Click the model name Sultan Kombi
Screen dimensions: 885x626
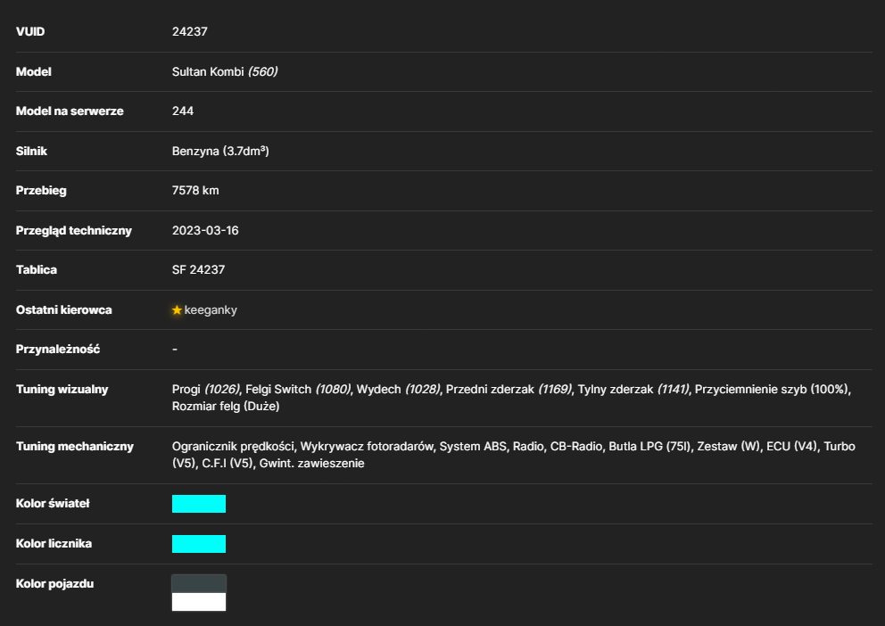click(x=208, y=71)
